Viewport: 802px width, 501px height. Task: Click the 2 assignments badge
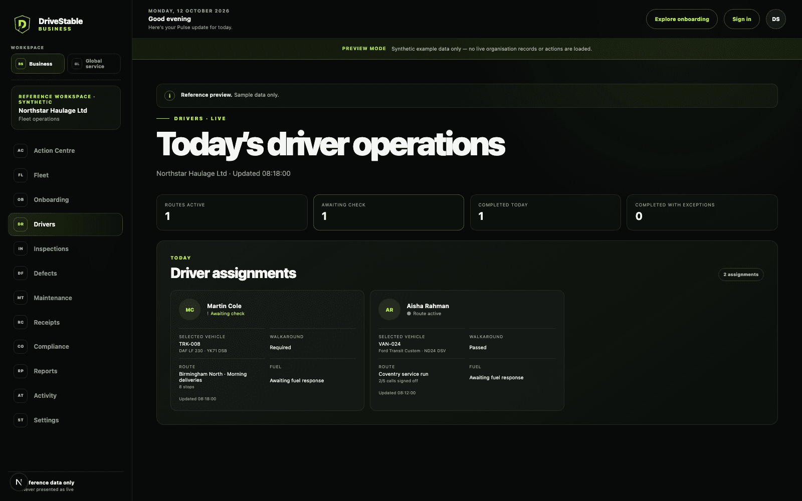click(x=740, y=275)
